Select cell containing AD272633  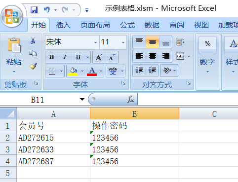(x=53, y=149)
